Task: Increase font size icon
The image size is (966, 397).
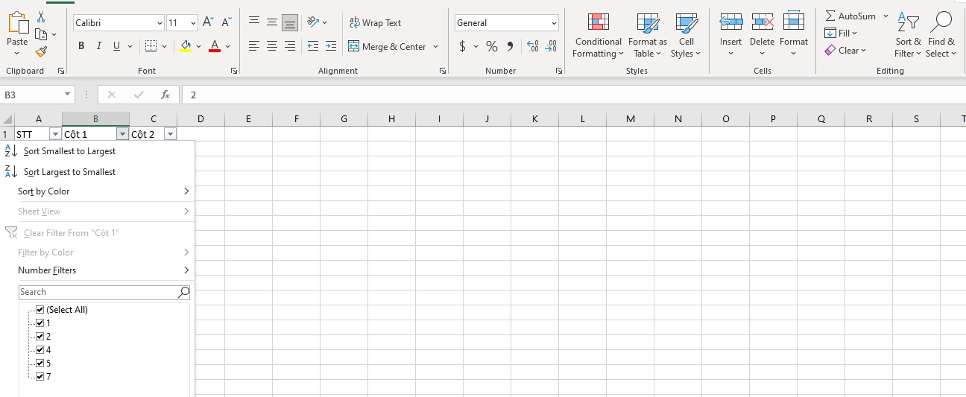Action: [x=208, y=22]
